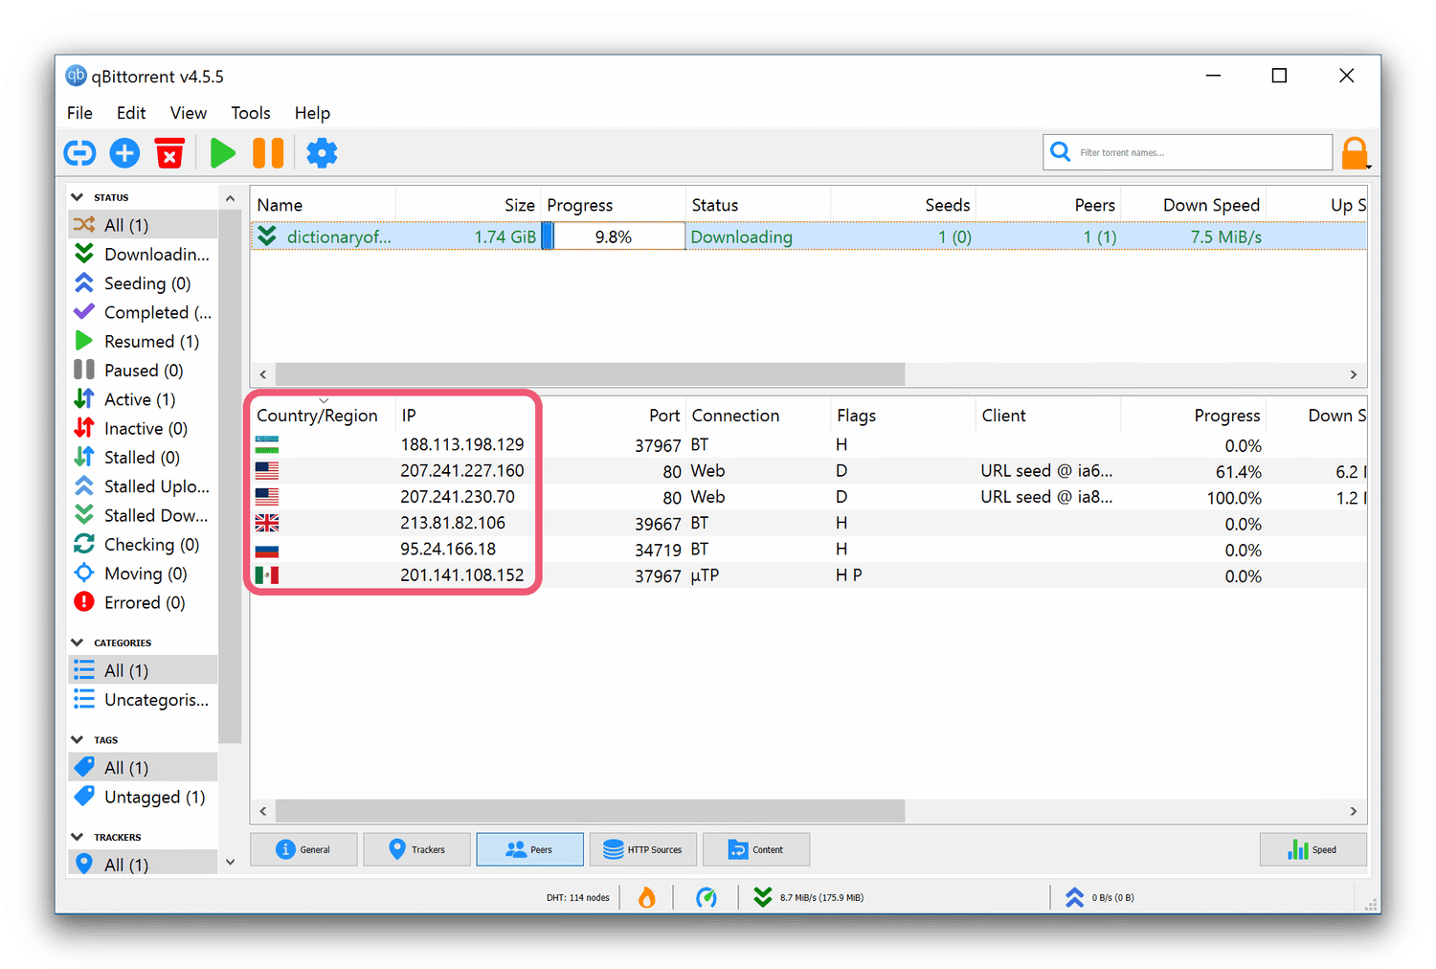Click the orange lock icon

pos(1354,153)
